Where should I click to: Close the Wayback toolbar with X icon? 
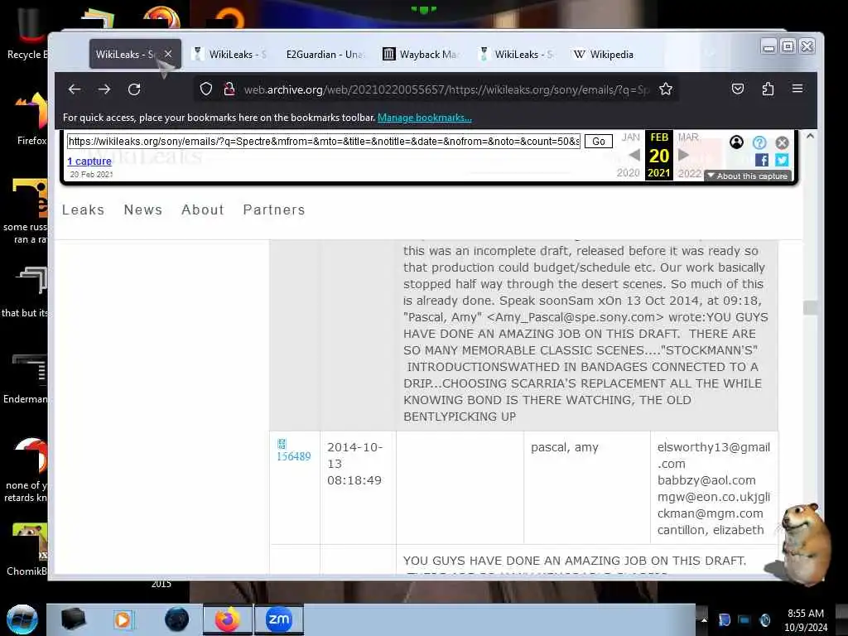pyautogui.click(x=782, y=142)
